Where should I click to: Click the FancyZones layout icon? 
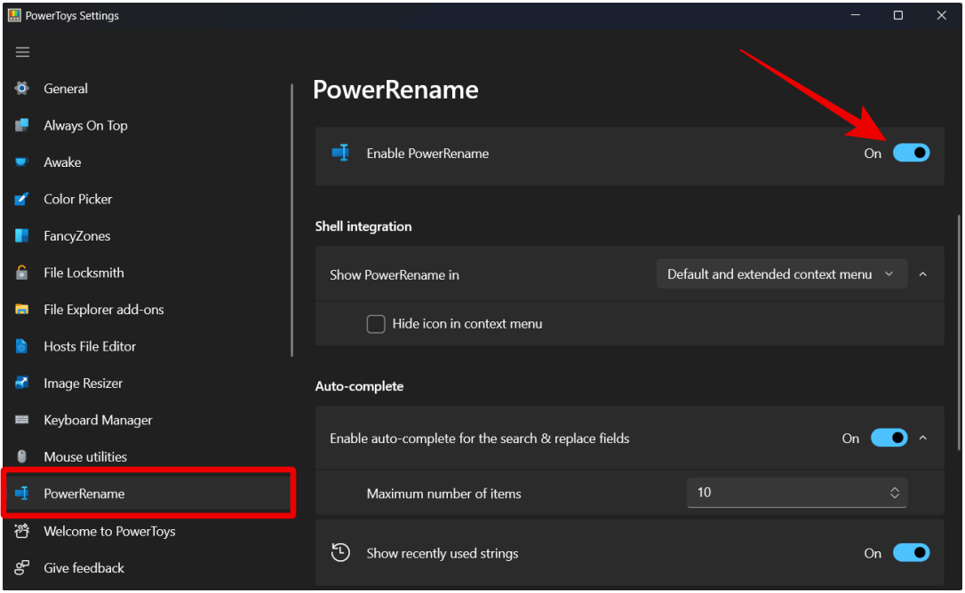[x=22, y=235]
